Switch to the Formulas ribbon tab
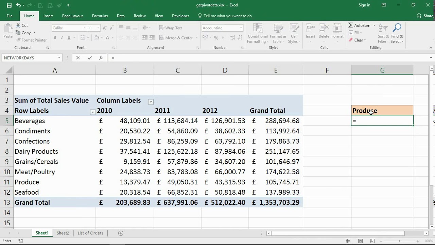The height and width of the screenshot is (245, 435). tap(100, 16)
